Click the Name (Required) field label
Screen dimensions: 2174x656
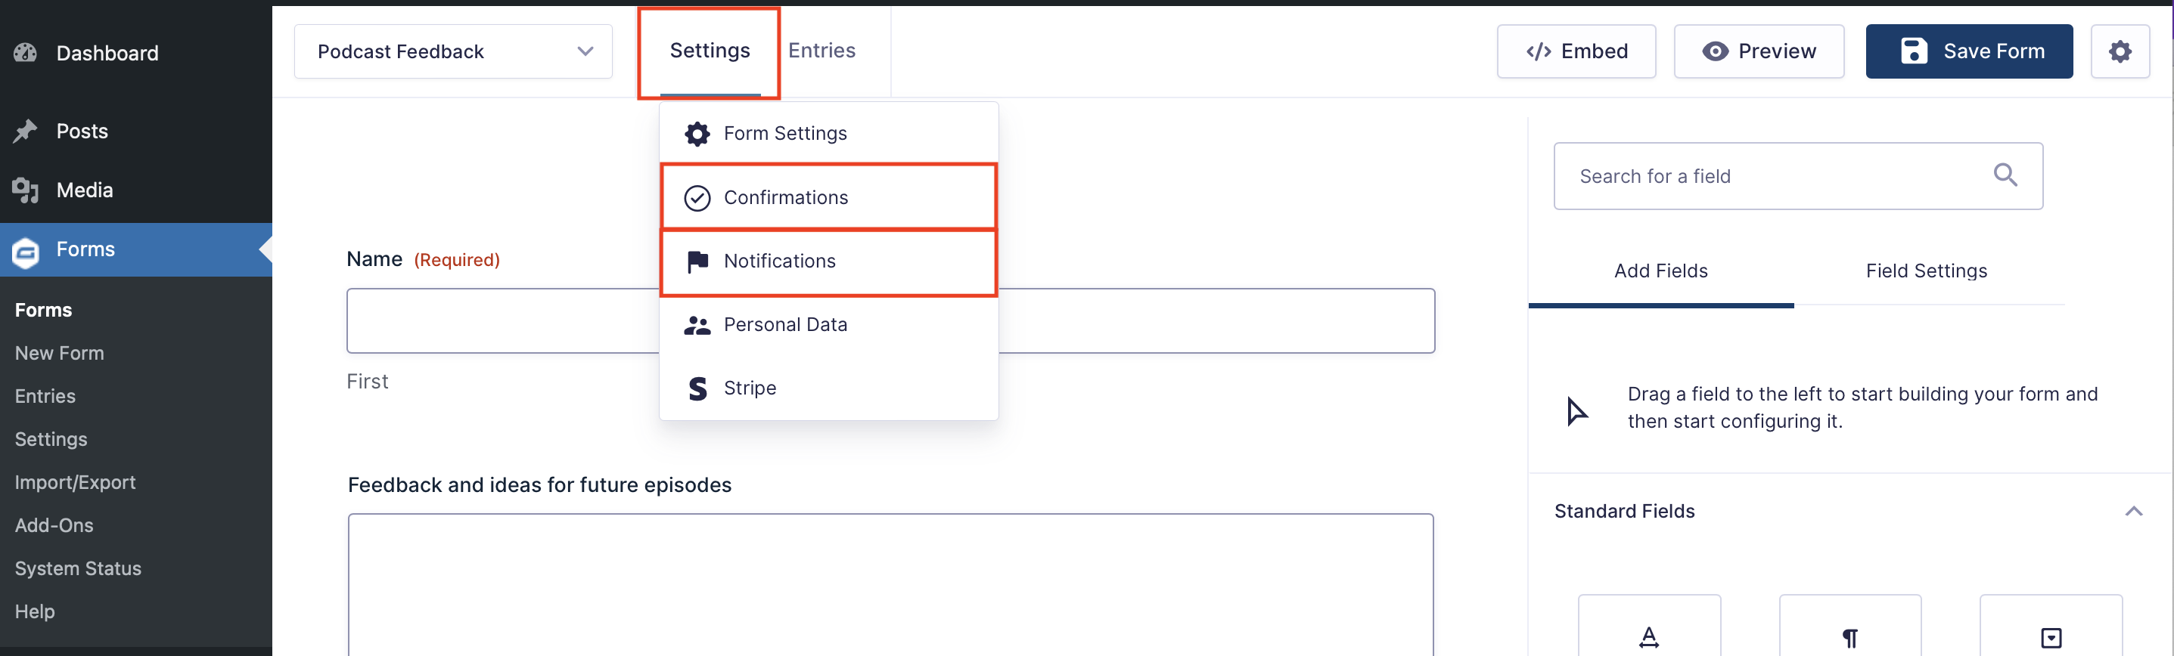(423, 260)
